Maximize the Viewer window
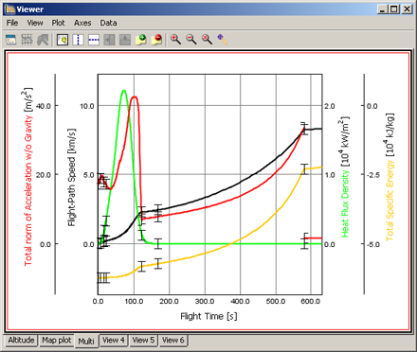 point(394,9)
